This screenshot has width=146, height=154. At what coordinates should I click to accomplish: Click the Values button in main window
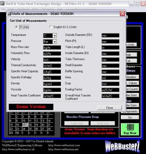133,83
